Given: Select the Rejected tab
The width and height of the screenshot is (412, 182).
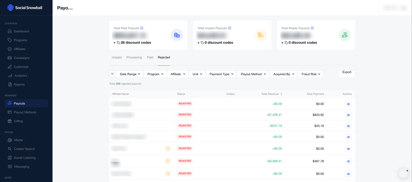Looking at the screenshot, I should pyautogui.click(x=164, y=57).
